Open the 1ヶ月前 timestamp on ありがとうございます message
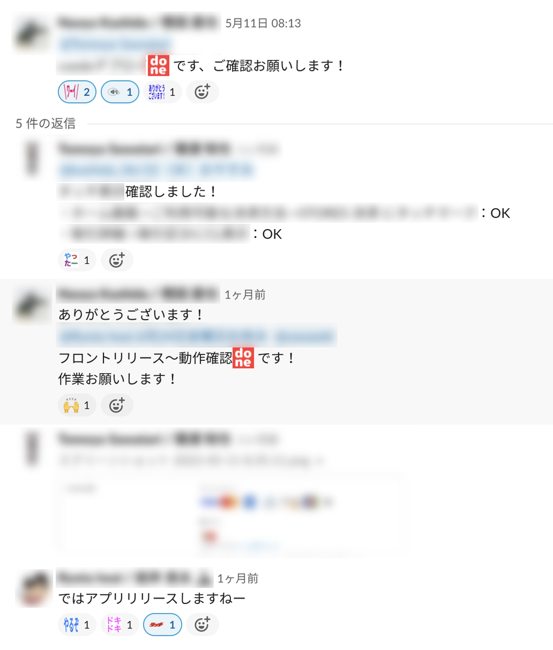The width and height of the screenshot is (553, 650). pyautogui.click(x=245, y=295)
